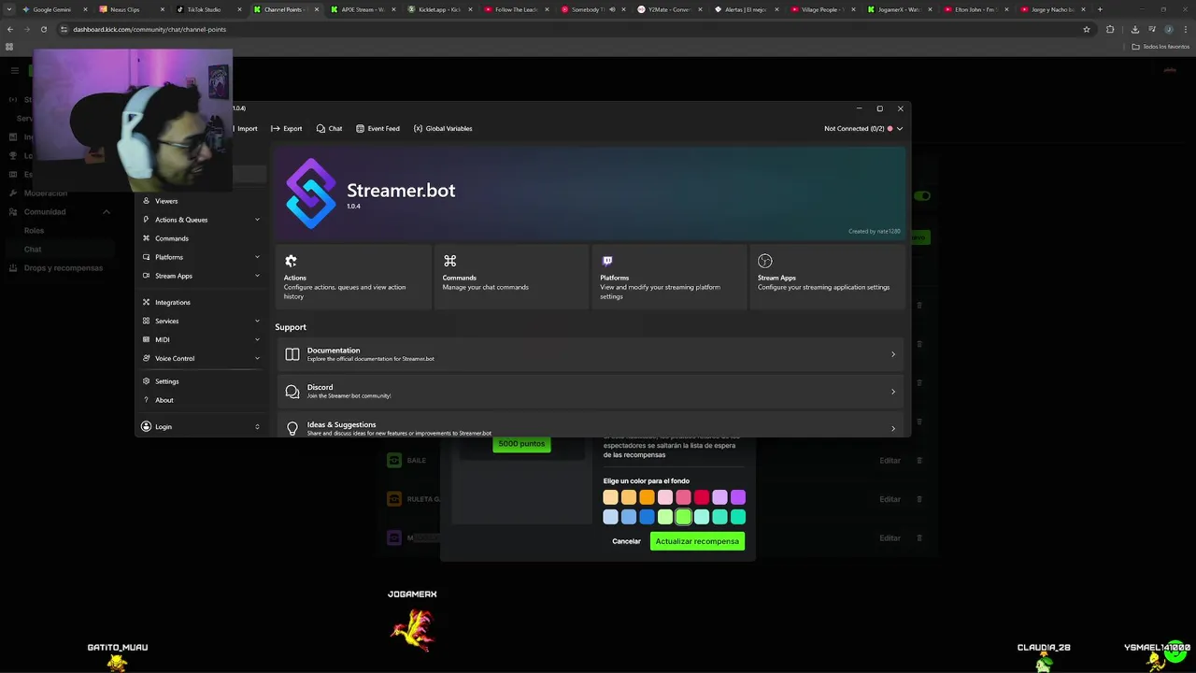Click Cancelar in the Kick reward dialog
This screenshot has height=673, width=1196.
[626, 541]
